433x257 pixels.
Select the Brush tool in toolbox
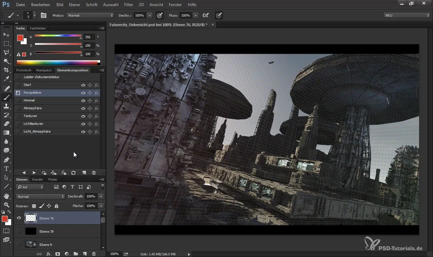click(x=6, y=97)
